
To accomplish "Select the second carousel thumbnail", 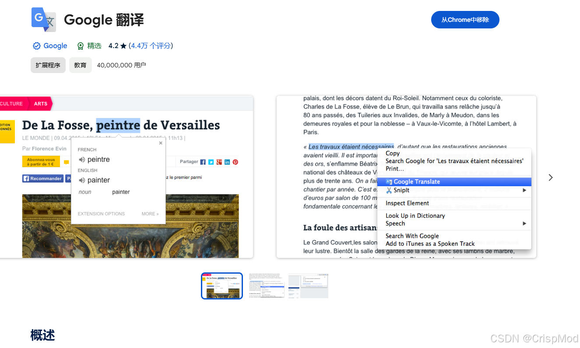I will point(266,286).
